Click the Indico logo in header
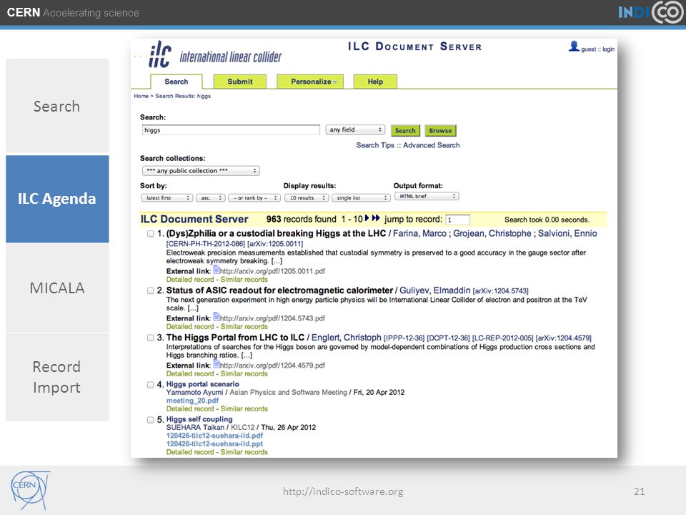Screen dimensions: 686x515 [650, 12]
